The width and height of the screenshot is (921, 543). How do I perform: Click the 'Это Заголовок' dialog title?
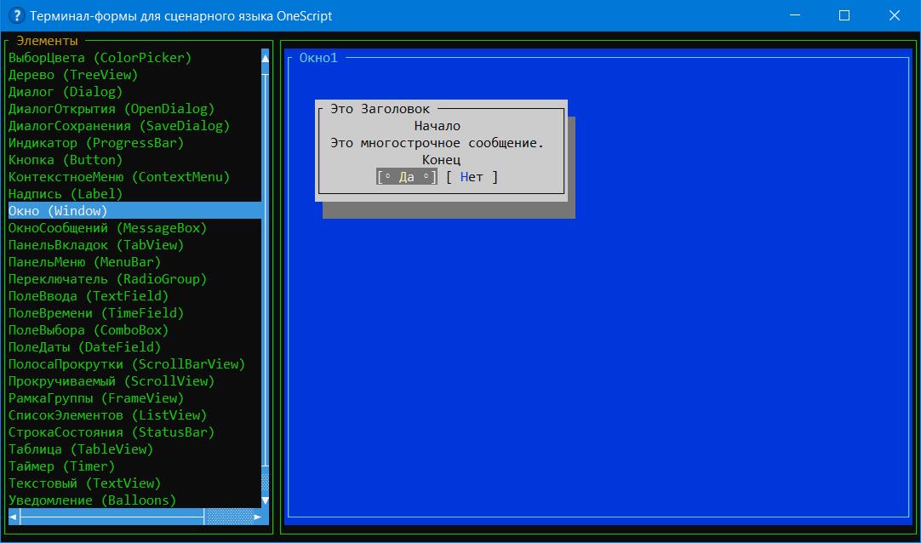(380, 109)
